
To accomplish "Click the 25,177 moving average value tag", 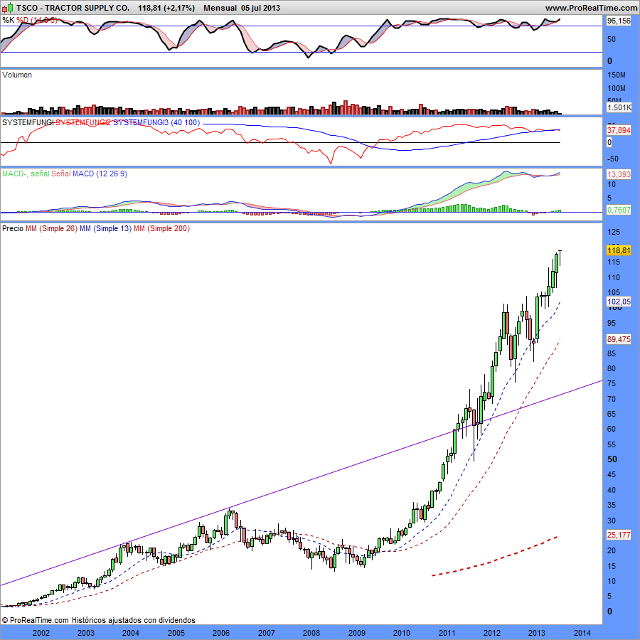I will 619,535.
